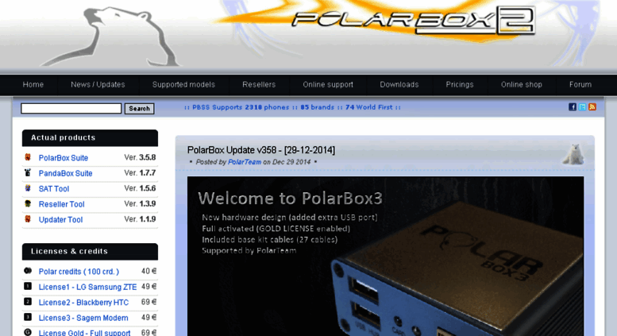This screenshot has height=336, width=617.
Task: Click the Licenses & credits panel header
Action: click(90, 252)
